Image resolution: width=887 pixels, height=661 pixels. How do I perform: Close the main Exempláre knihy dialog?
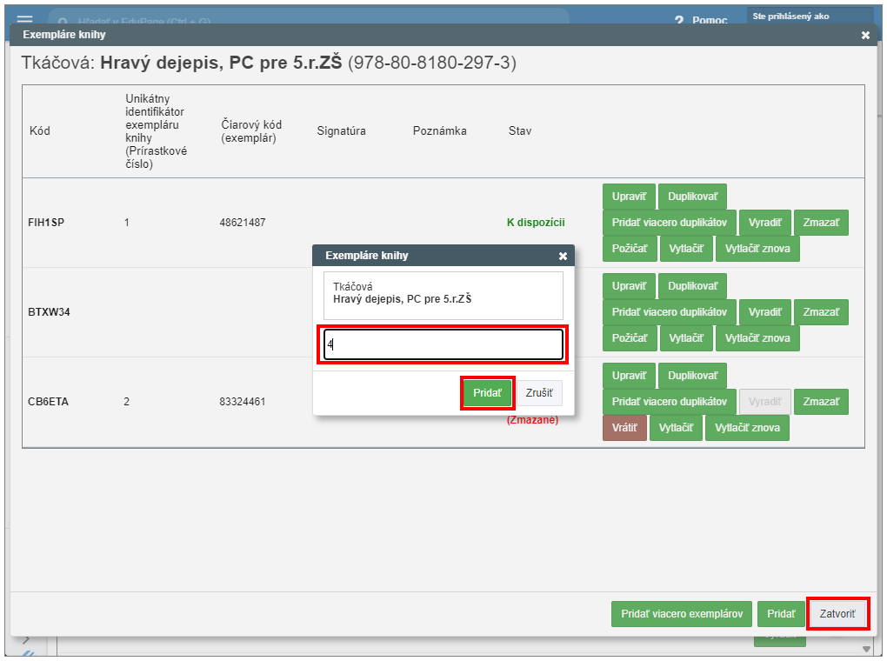(x=865, y=36)
